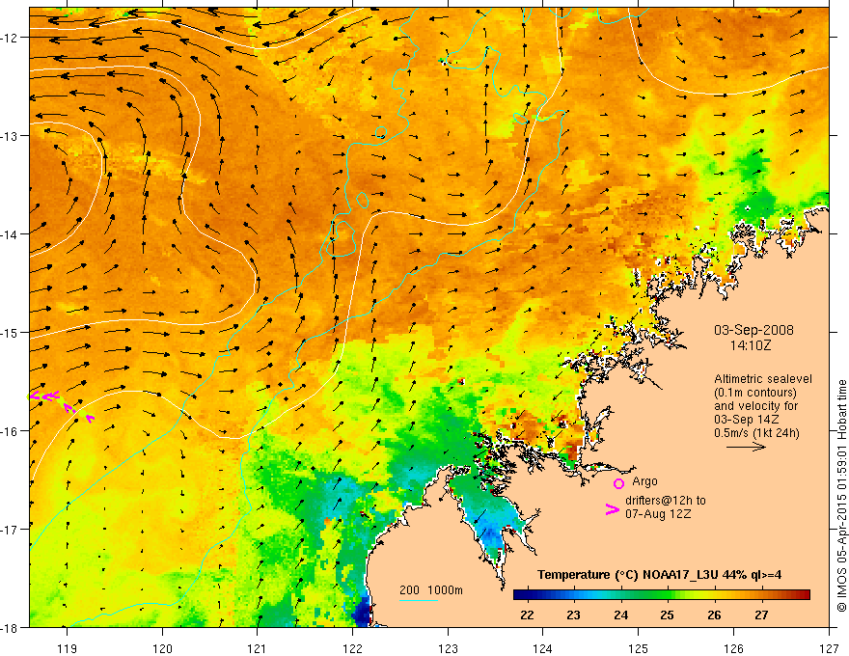Image resolution: width=849 pixels, height=656 pixels.
Task: Click the '(0.1m contours)' text
Action: 755,393
